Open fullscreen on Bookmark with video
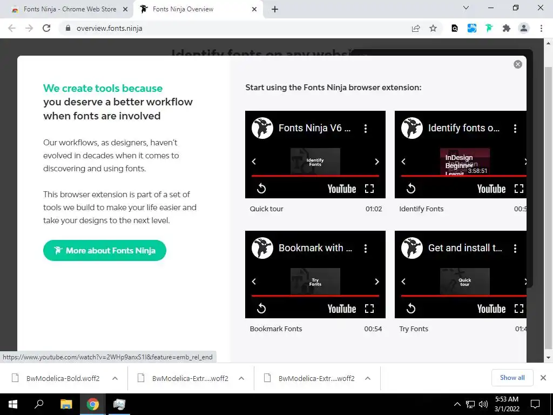This screenshot has height=415, width=553. [369, 309]
